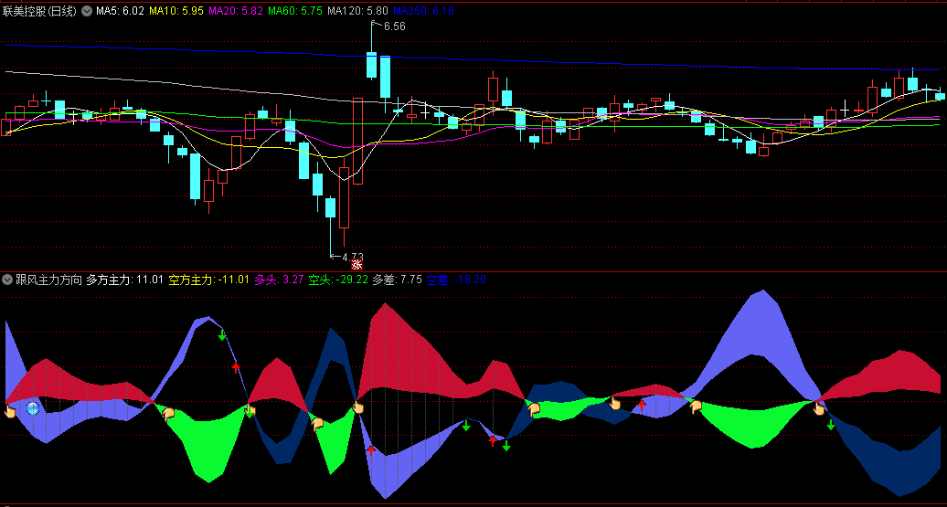The height and width of the screenshot is (507, 947).
Task: Select the 联美控股(日线) chart title
Action: click(x=40, y=11)
